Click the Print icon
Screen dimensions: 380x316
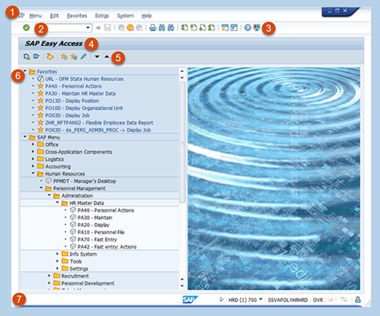(152, 28)
